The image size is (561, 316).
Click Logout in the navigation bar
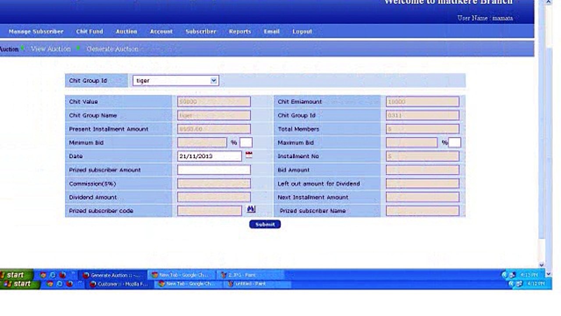[x=302, y=32]
